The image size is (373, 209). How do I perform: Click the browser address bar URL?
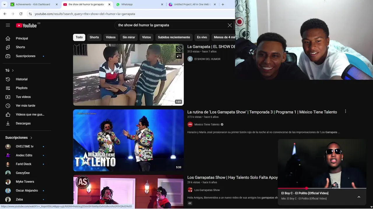coord(85,14)
